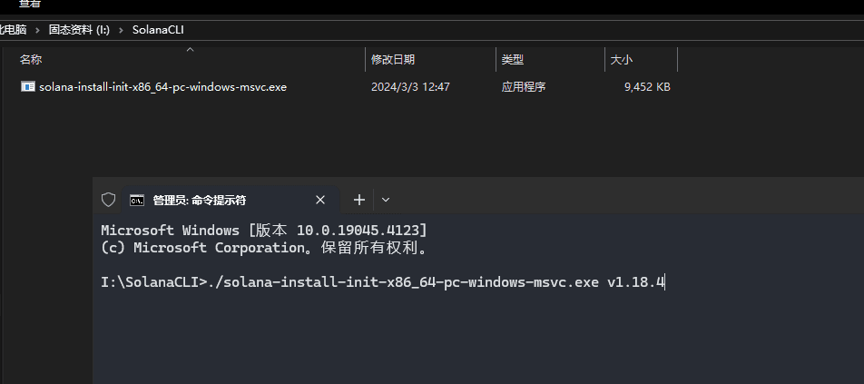The width and height of the screenshot is (864, 384).
Task: Click SolanaCLI folder in address breadcrumb
Action: (x=157, y=30)
